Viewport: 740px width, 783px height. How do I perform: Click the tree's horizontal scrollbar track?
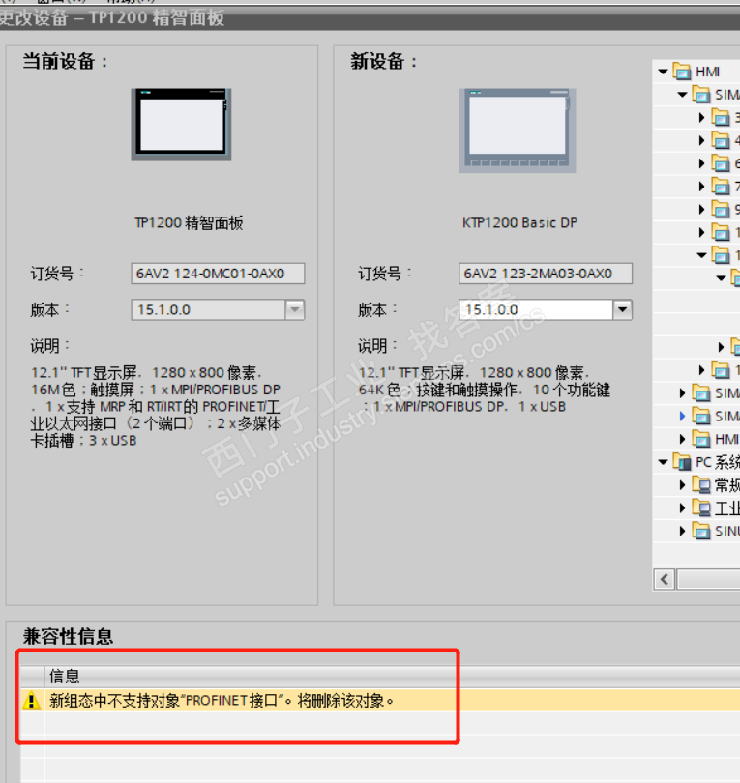708,580
